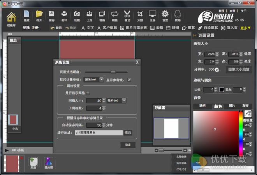Image resolution: width=257 pixels, height=175 pixels.
Task: Switch to the 渐变 background tab
Action: tap(245, 106)
